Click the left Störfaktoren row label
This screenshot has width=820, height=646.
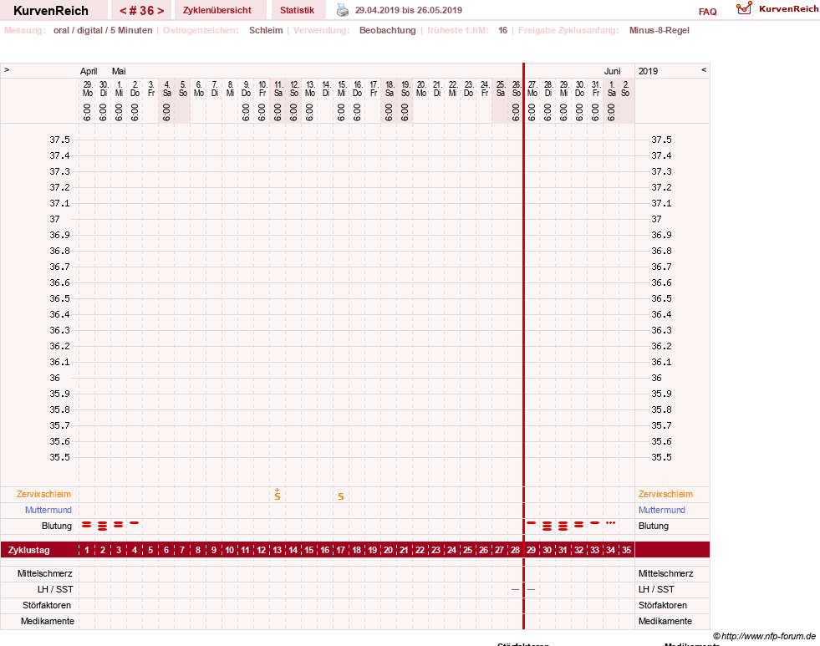coord(47,605)
